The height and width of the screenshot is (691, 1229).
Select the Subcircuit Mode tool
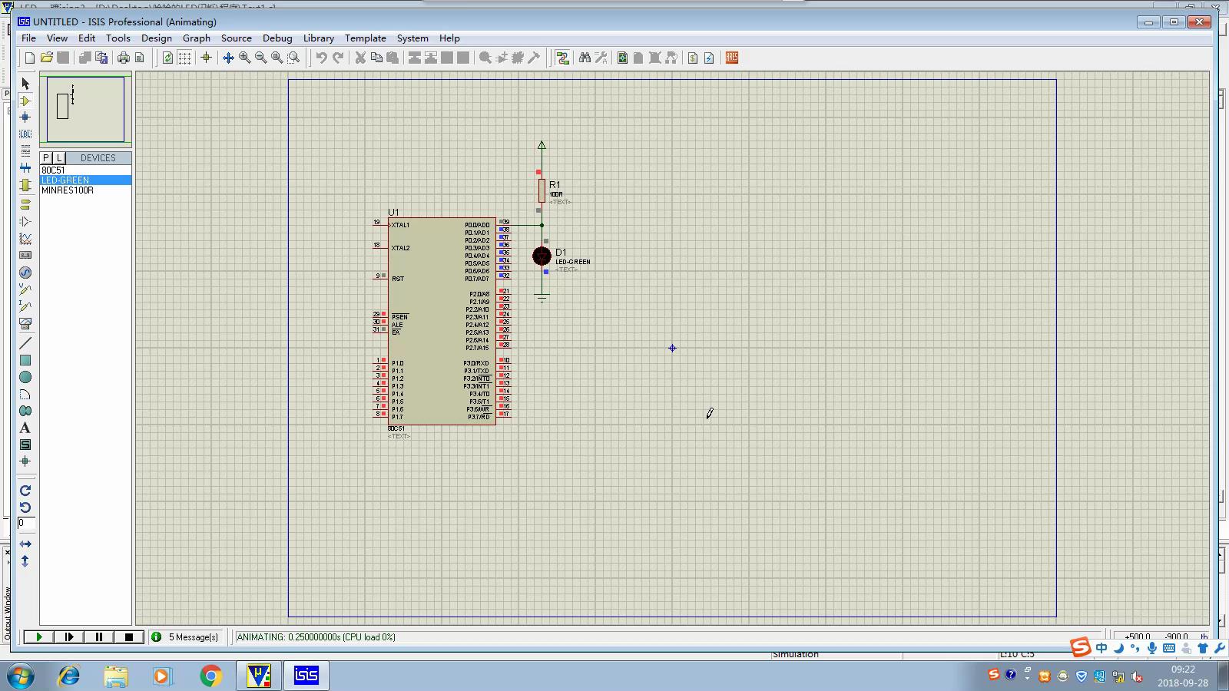pyautogui.click(x=25, y=185)
